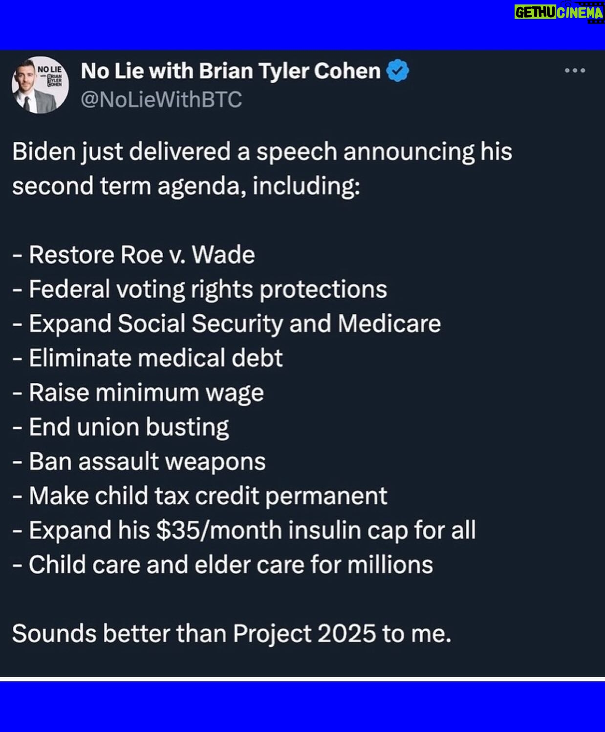This screenshot has height=732, width=605.
Task: Visit the @NoLieWithBTC handle link
Action: tap(161, 100)
